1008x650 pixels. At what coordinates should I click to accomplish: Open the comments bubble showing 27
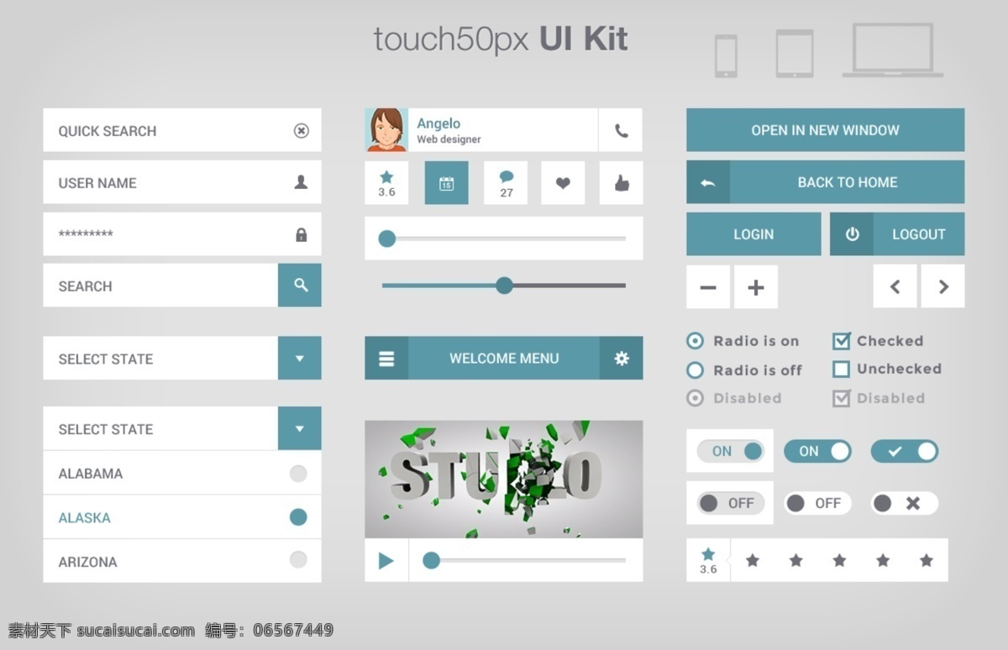[x=506, y=183]
